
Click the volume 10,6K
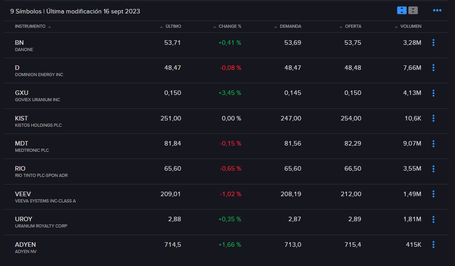tap(413, 118)
